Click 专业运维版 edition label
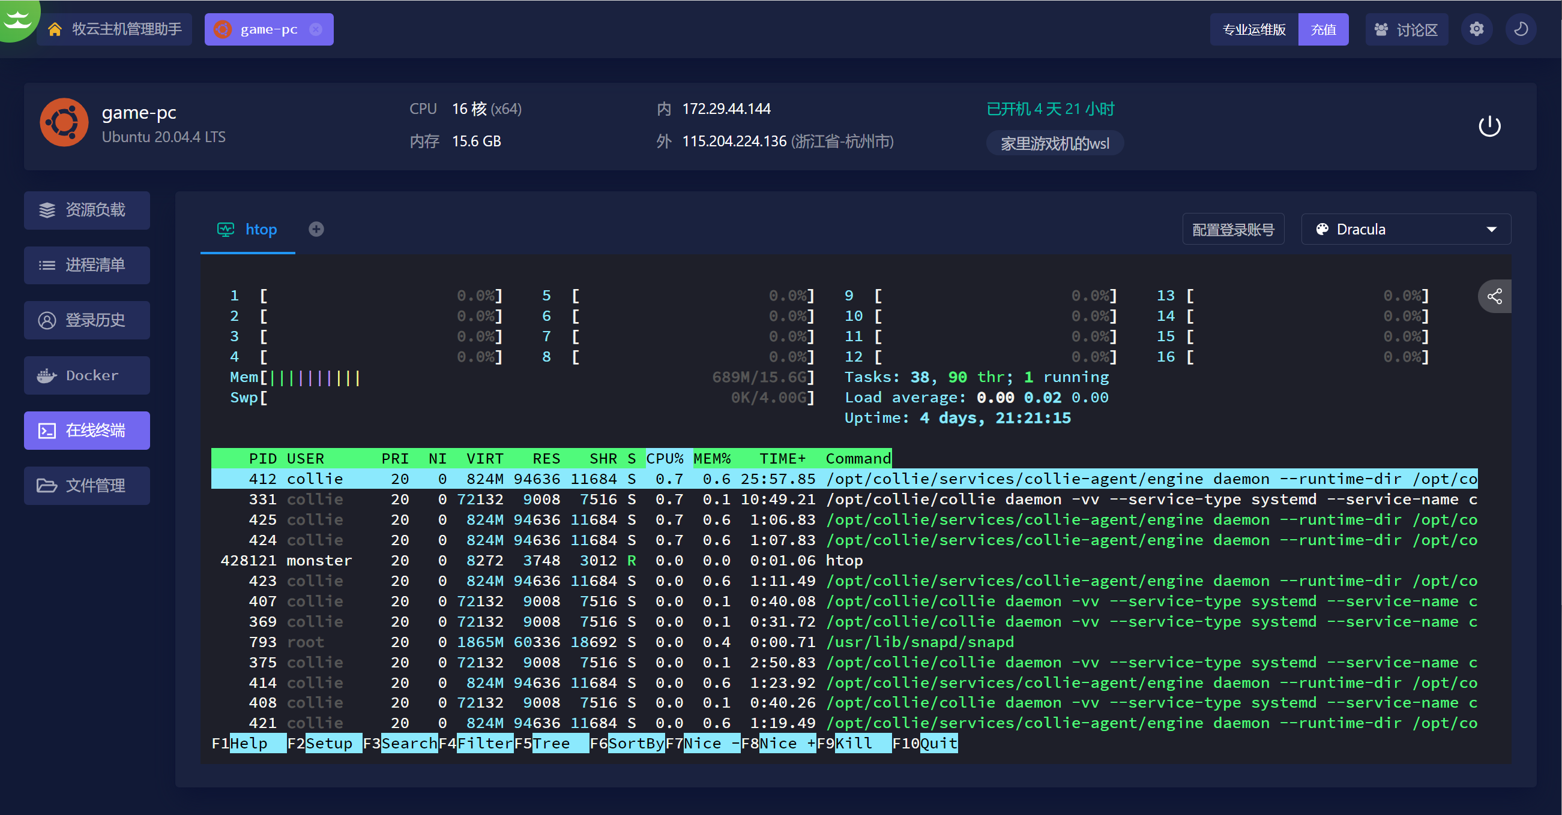1562x815 pixels. point(1253,29)
